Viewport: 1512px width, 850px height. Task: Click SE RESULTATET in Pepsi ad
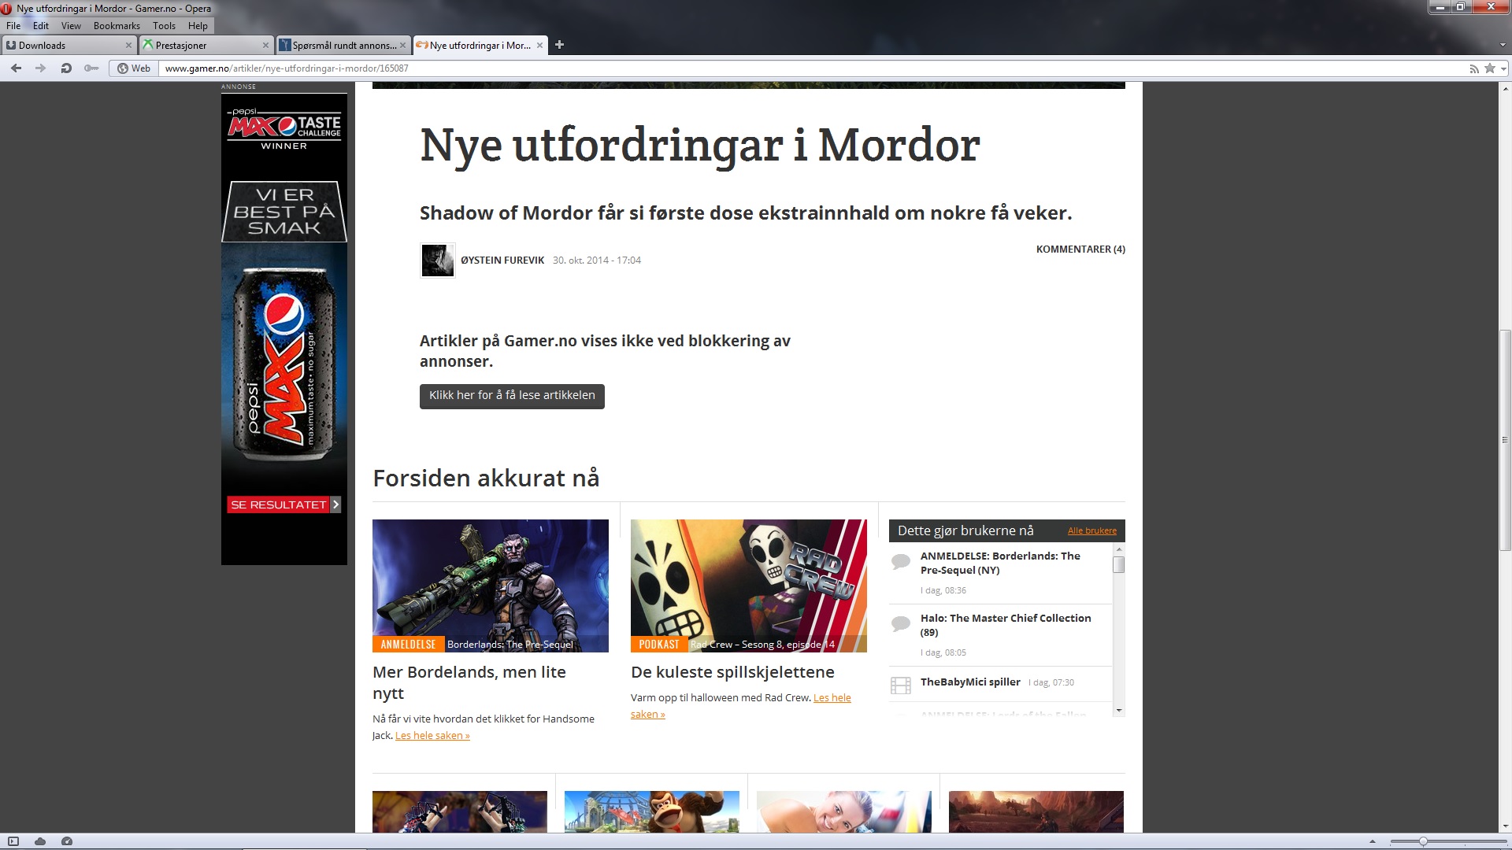pyautogui.click(x=284, y=504)
